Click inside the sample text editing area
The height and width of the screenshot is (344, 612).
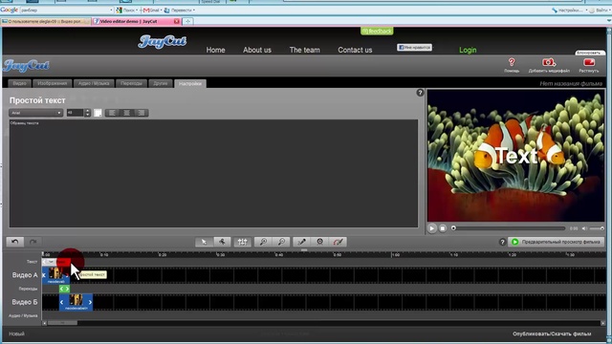[x=213, y=174]
